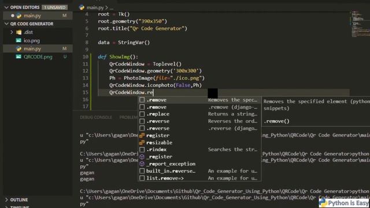Click the .dist folder icon
The image size is (370, 208).
pyautogui.click(x=19, y=32)
